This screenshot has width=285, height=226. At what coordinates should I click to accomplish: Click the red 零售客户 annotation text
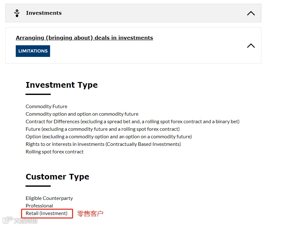(90, 214)
